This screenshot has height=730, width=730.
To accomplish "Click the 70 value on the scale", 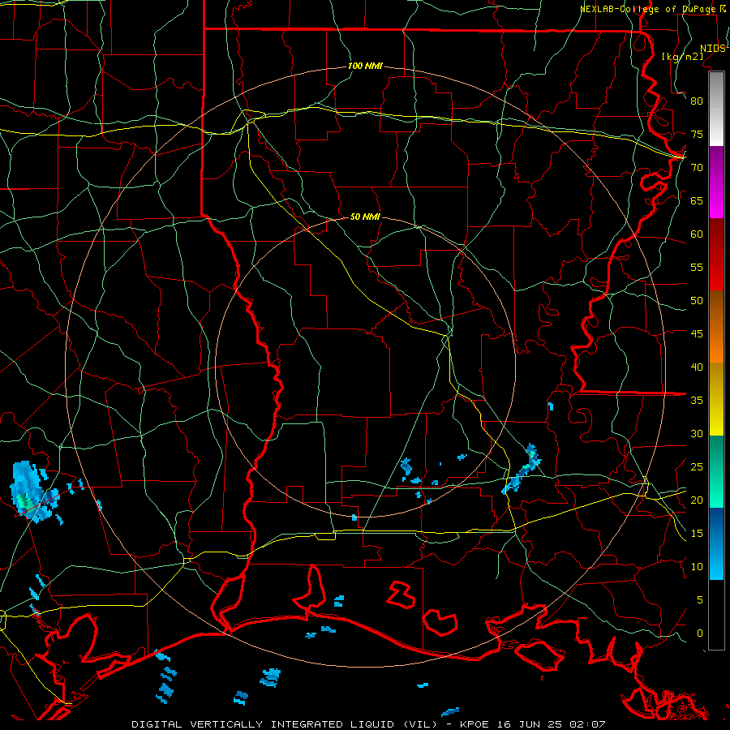I will tap(697, 168).
